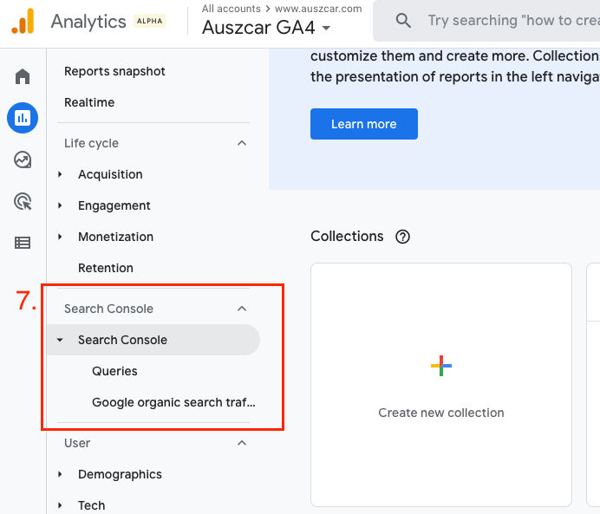Click the Google Analytics logo
The width and height of the screenshot is (600, 514).
[x=23, y=21]
